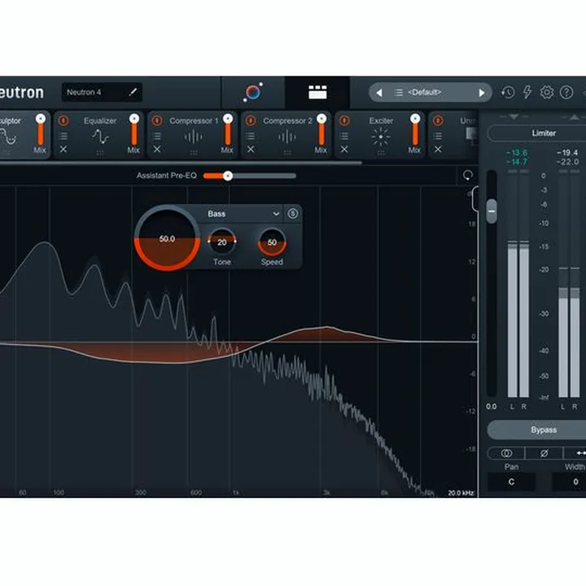Click the Sculptor amount dial 50.0

coord(167,238)
